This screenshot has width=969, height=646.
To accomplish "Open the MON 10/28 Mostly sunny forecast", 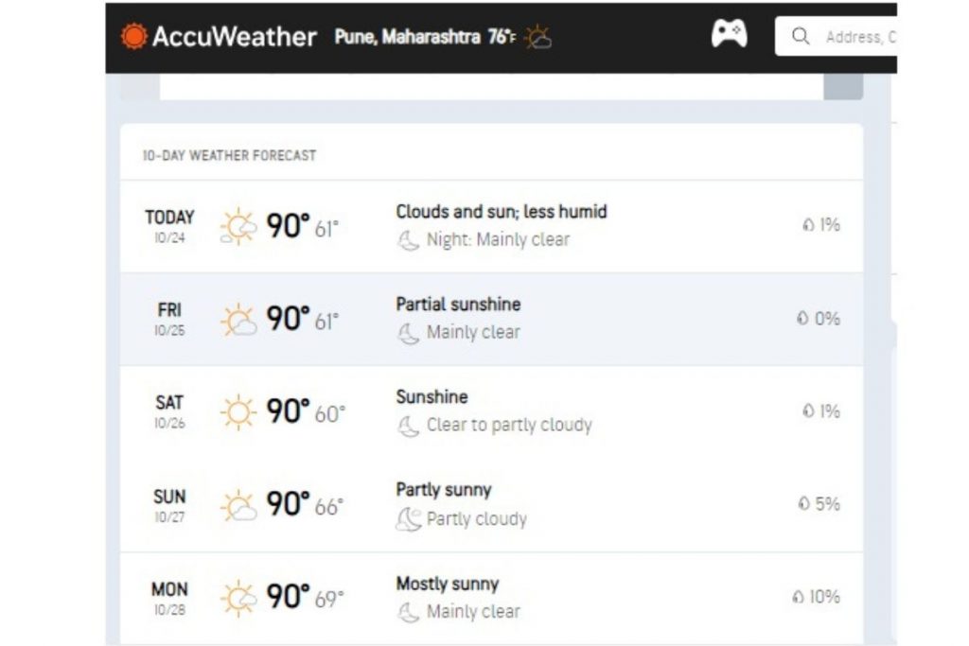I will [x=491, y=598].
